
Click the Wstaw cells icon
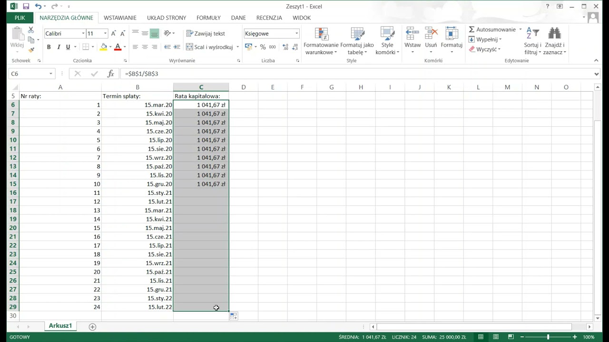[413, 40]
